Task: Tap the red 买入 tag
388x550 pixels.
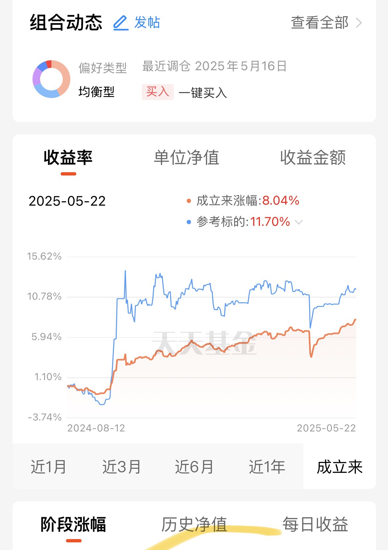Action: 158,92
